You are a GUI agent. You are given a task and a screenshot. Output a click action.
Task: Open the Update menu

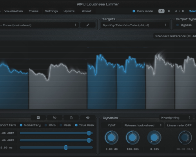click(69, 11)
